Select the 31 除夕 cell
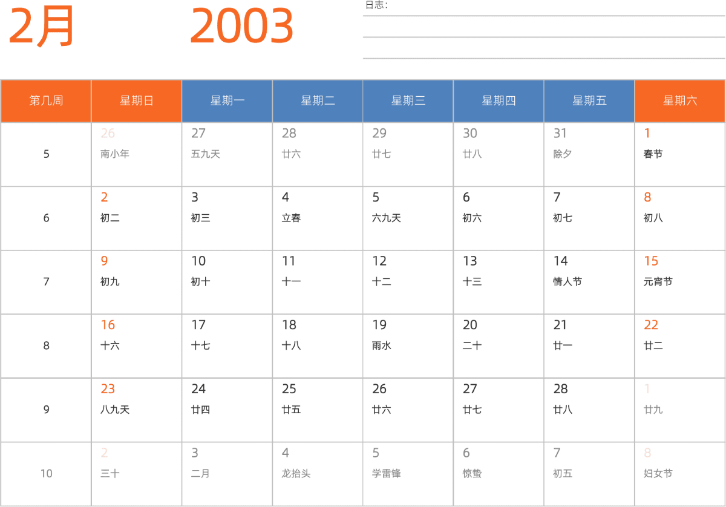Screen dimensions: 726x507 click(x=589, y=154)
